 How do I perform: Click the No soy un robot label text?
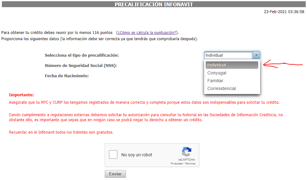(x=137, y=155)
